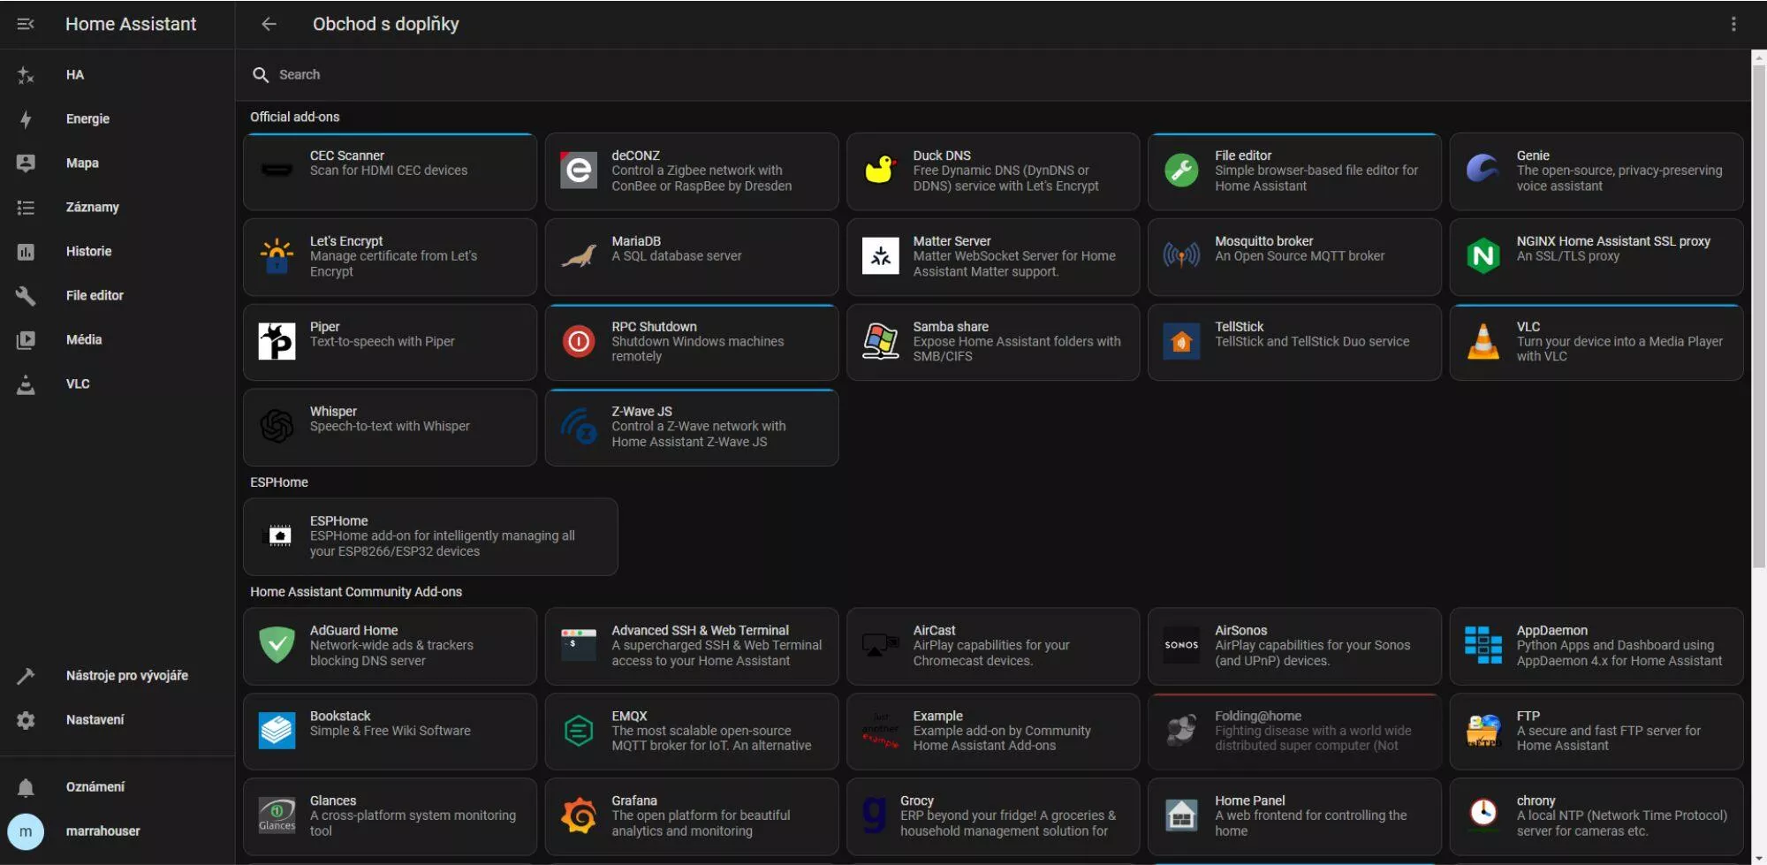This screenshot has height=865, width=1767.
Task: Click the Grafana add-on icon
Action: [579, 816]
